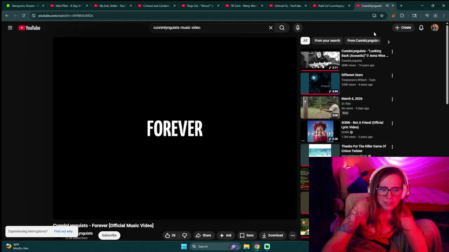449x252 pixels.
Task: Open options for Different Stars video
Action: click(x=392, y=76)
